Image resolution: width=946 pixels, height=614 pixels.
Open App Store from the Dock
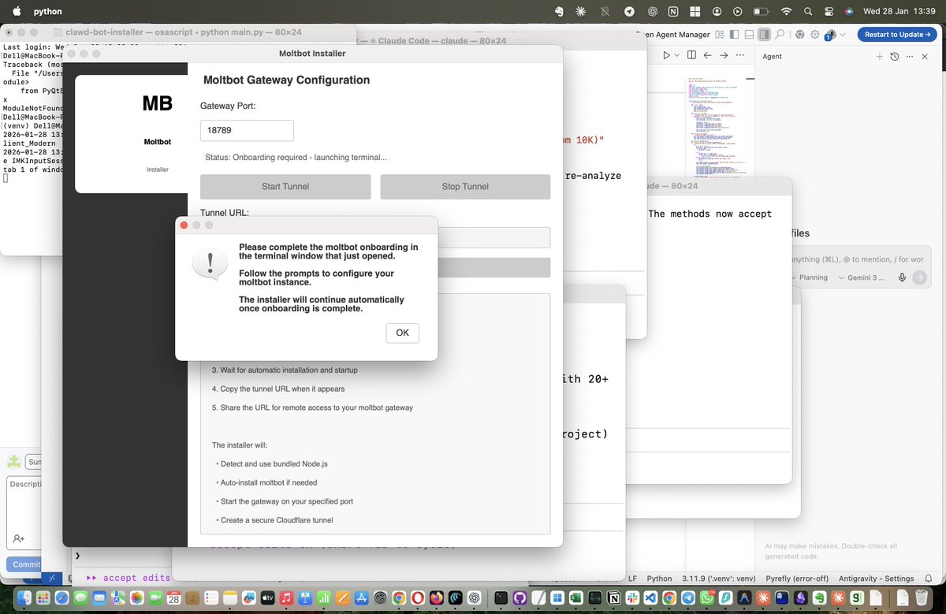coord(361,598)
